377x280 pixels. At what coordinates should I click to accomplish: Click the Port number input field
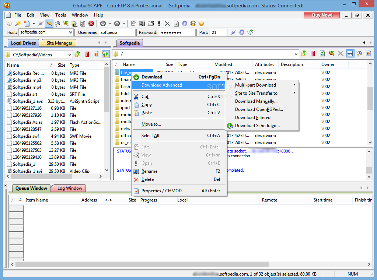click(218, 32)
